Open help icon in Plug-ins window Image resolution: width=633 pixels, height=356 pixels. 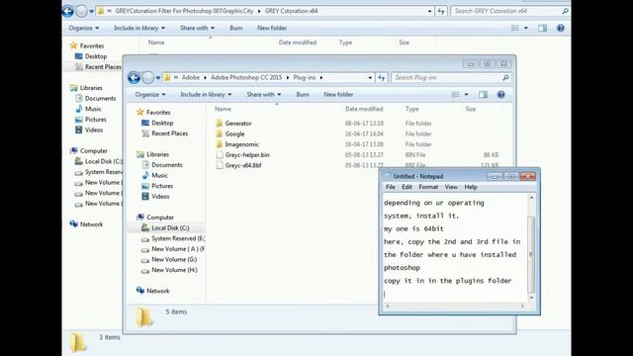(501, 95)
